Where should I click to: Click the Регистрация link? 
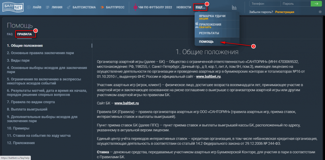pos(284,12)
